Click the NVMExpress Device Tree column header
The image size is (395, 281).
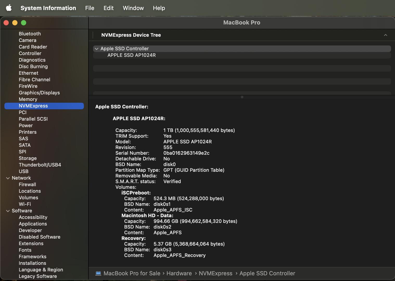point(131,35)
